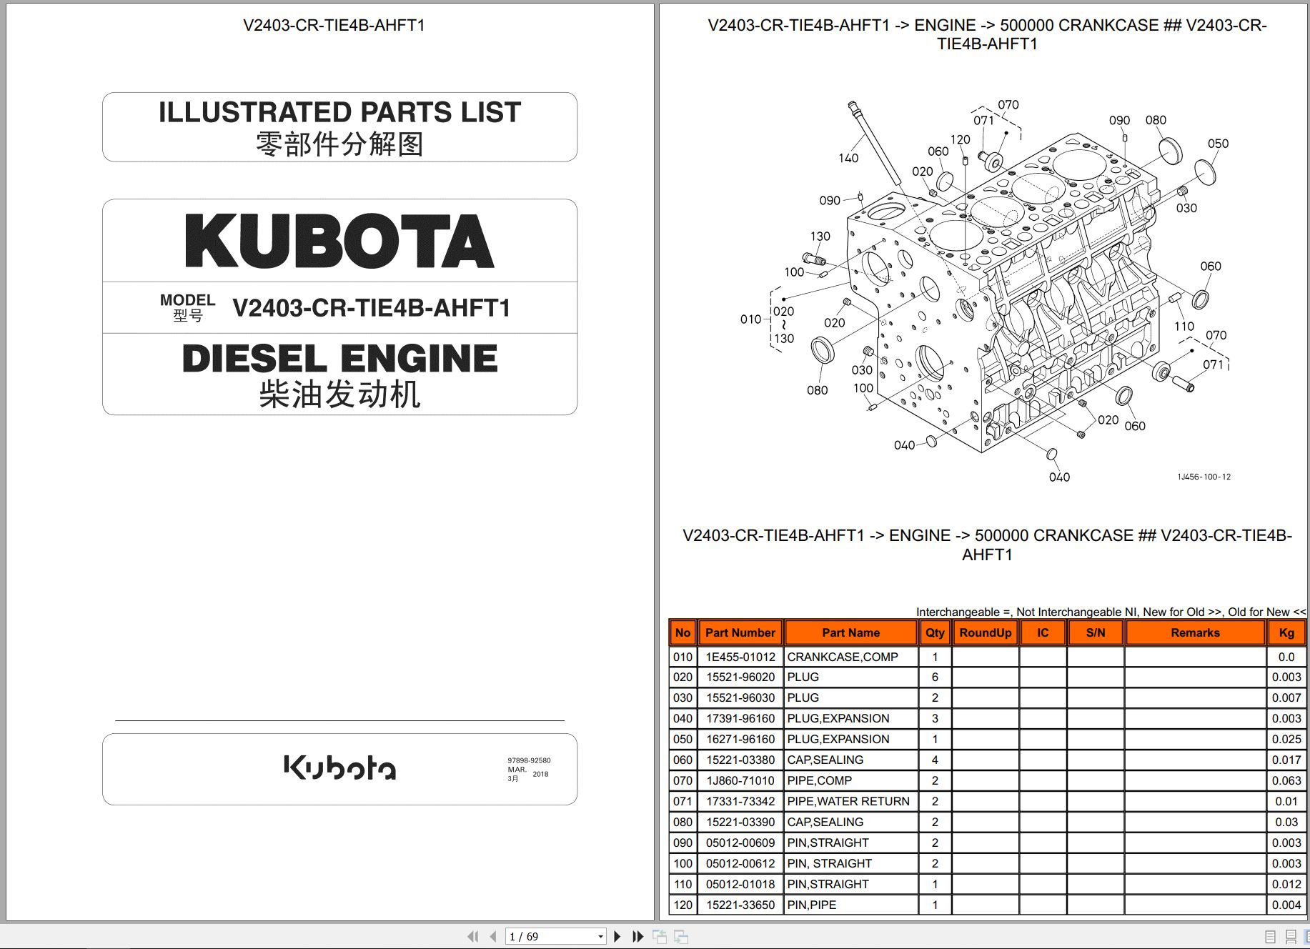Select part number 16271-96160
The image size is (1310, 949).
click(x=740, y=739)
